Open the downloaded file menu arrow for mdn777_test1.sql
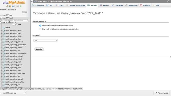This screenshot has height=96, width=171. [x=25, y=93]
